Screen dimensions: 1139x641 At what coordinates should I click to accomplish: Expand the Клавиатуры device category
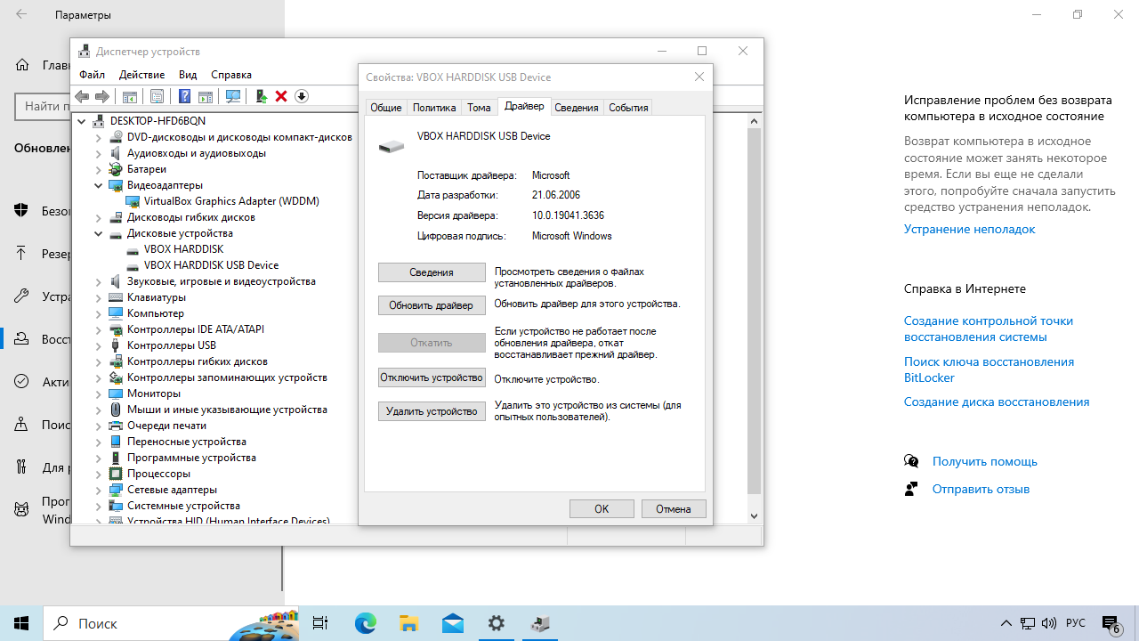99,297
